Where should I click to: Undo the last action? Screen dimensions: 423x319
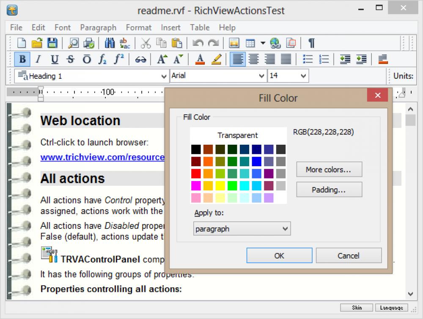pyautogui.click(x=198, y=43)
